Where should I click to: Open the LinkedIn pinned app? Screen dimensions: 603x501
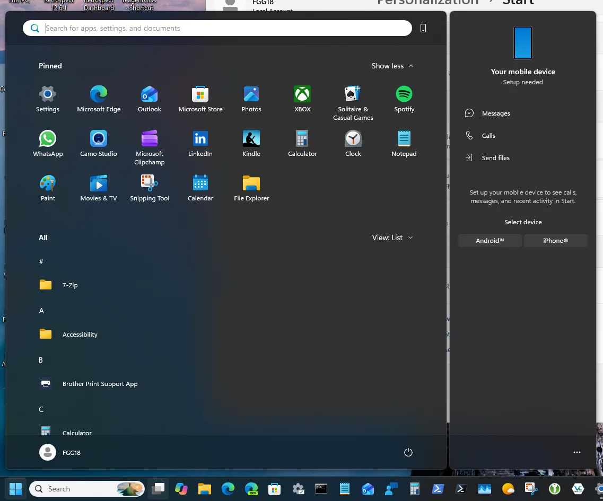click(x=200, y=144)
